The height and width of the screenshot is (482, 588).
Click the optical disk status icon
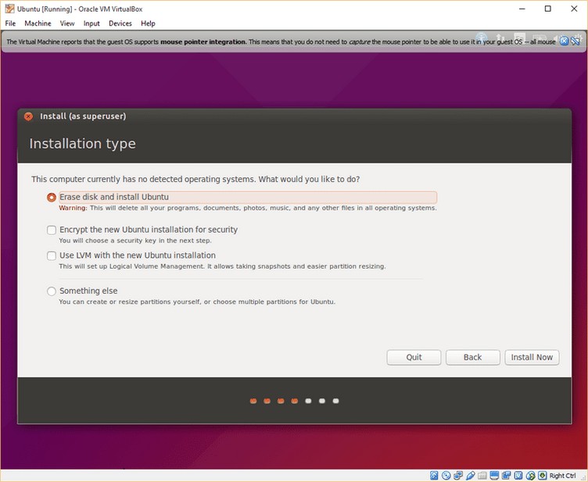446,476
